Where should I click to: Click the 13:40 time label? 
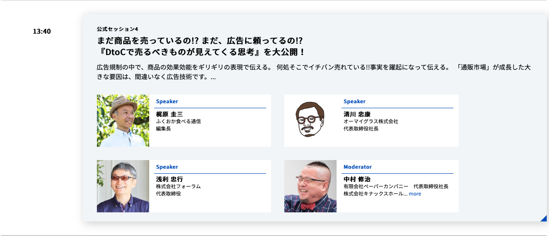[x=42, y=32]
